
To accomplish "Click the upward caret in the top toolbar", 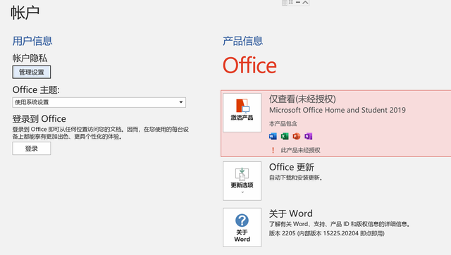I will tap(305, 2).
